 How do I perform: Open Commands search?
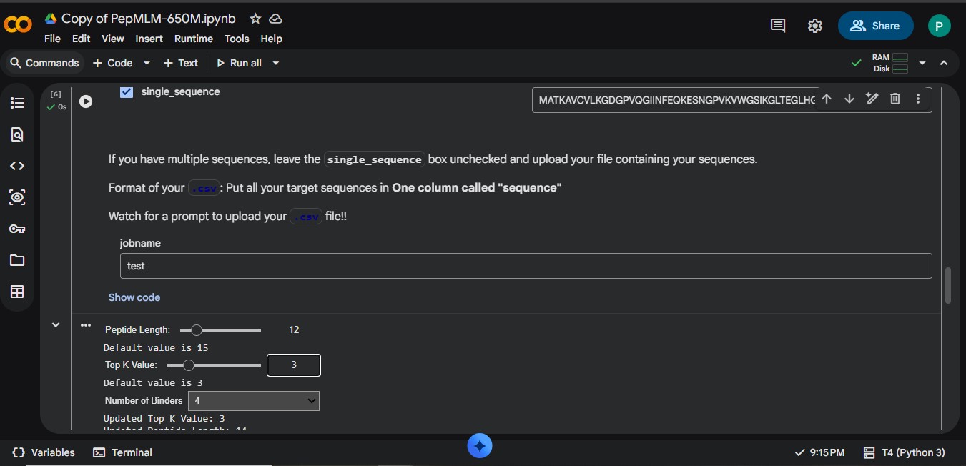pyautogui.click(x=44, y=63)
